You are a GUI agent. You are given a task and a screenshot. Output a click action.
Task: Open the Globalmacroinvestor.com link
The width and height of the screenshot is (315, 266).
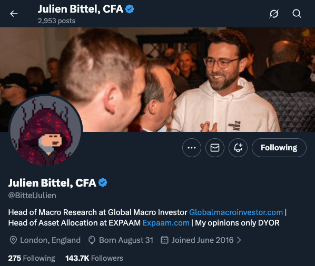tap(236, 212)
